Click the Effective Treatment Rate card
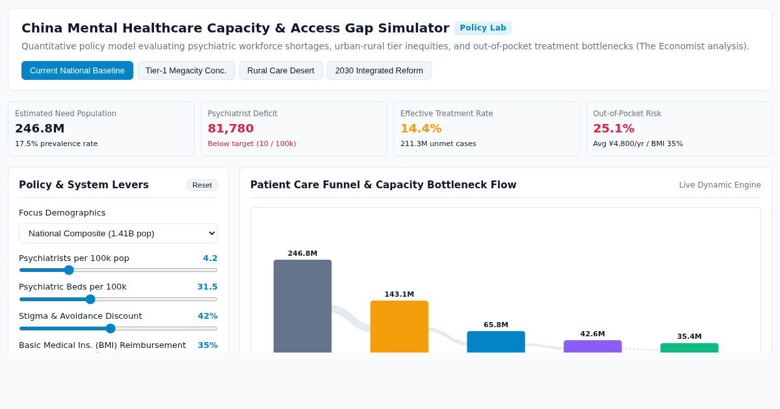 [x=486, y=129]
